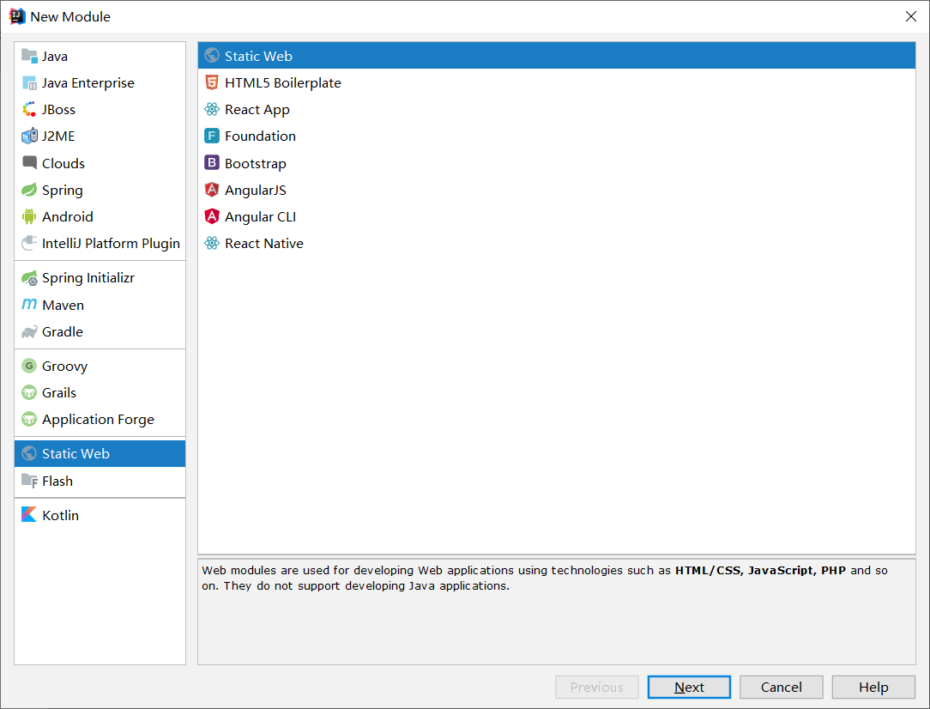Click the Static Web globe icon in template list

pyautogui.click(x=212, y=56)
